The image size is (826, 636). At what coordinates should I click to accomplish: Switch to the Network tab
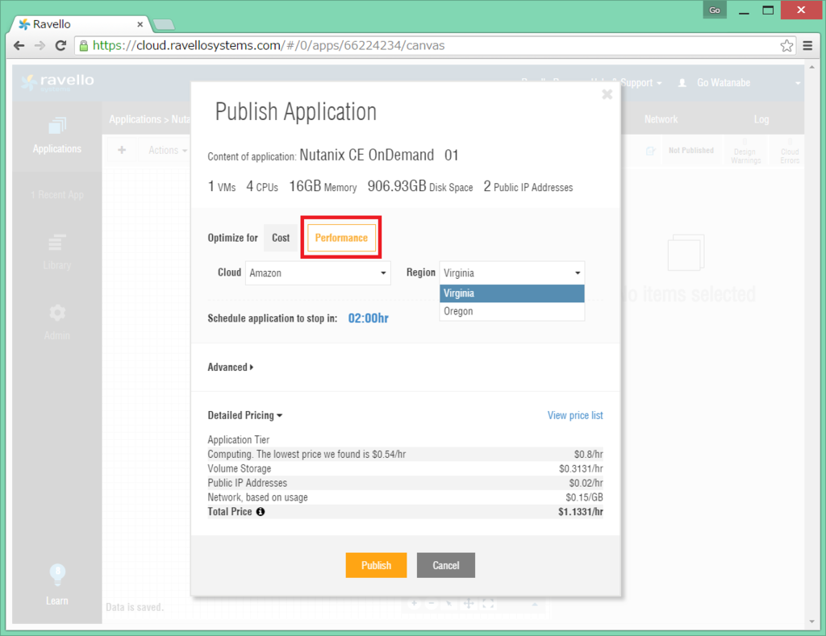661,119
